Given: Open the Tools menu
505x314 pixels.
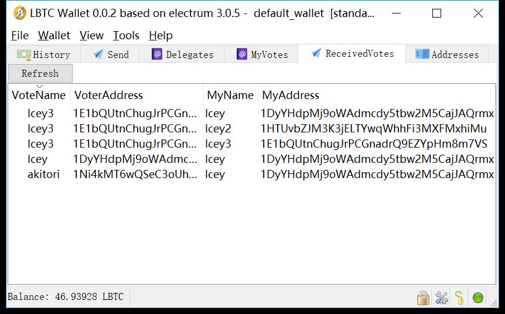Looking at the screenshot, I should click(x=127, y=36).
